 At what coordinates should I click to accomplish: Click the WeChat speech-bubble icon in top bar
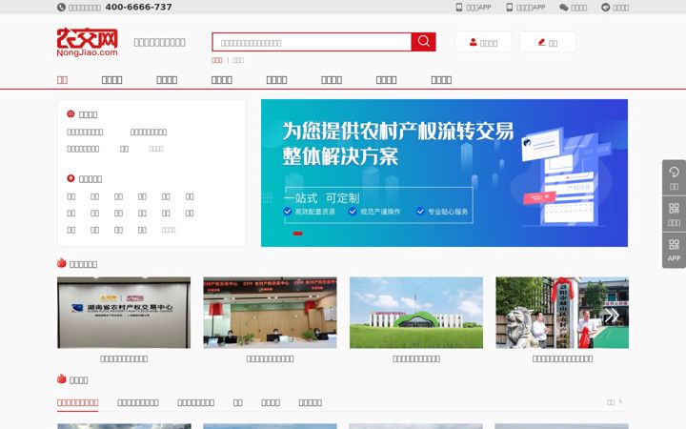tap(563, 8)
